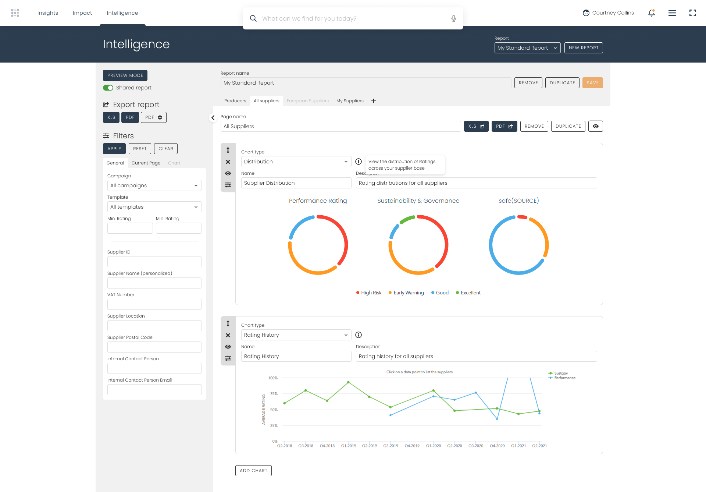The image size is (706, 492).
Task: Apply the filters
Action: point(114,149)
